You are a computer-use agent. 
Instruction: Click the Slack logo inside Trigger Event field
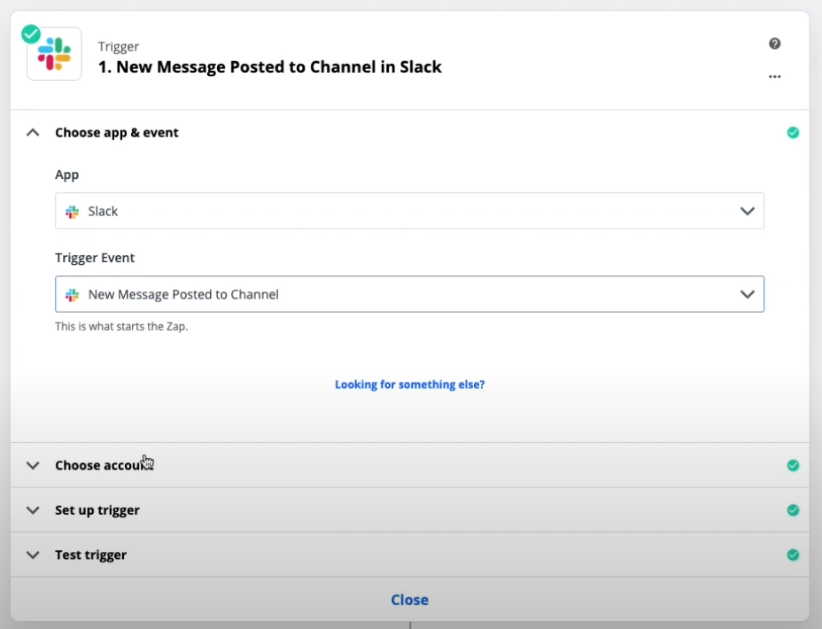[73, 295]
